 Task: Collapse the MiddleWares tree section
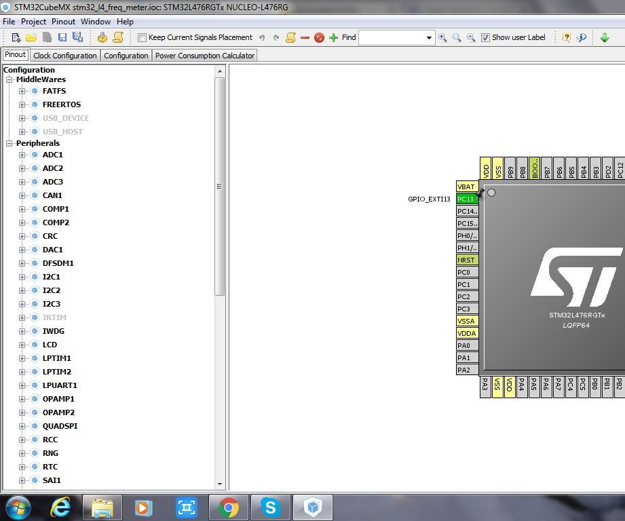tap(9, 79)
